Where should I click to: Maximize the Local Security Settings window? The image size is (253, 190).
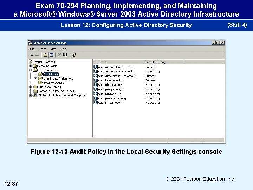218,43
